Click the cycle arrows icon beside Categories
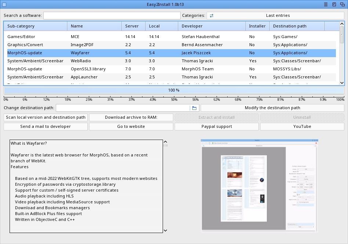 point(211,15)
